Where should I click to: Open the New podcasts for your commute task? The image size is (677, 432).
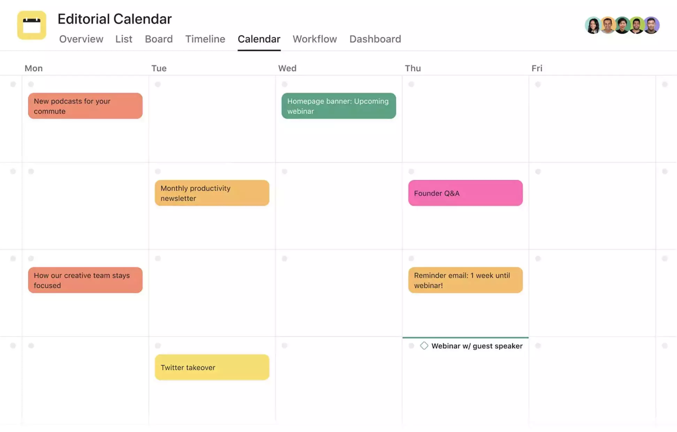pyautogui.click(x=85, y=106)
